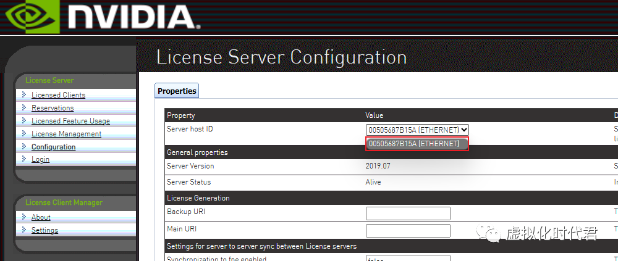Navigate to License Management
The width and height of the screenshot is (618, 261).
pyautogui.click(x=66, y=134)
